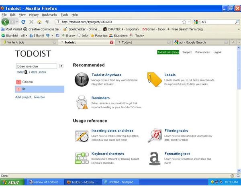The width and height of the screenshot is (241, 187).
Task: Click the Facebook icon in StumbleUpon toolbar
Action: coord(57,35)
